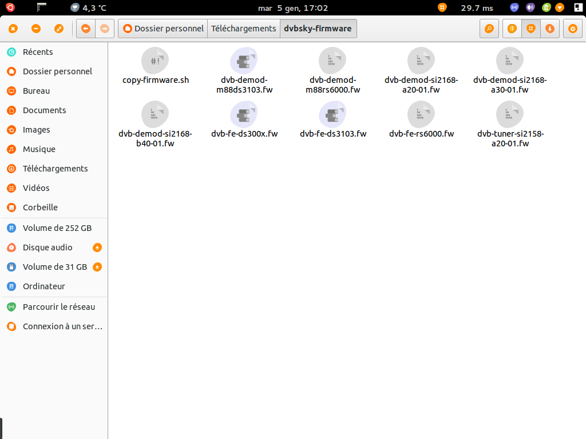
Task: Click the dvb-fe-ds300x.fw file name
Action: coord(244,134)
